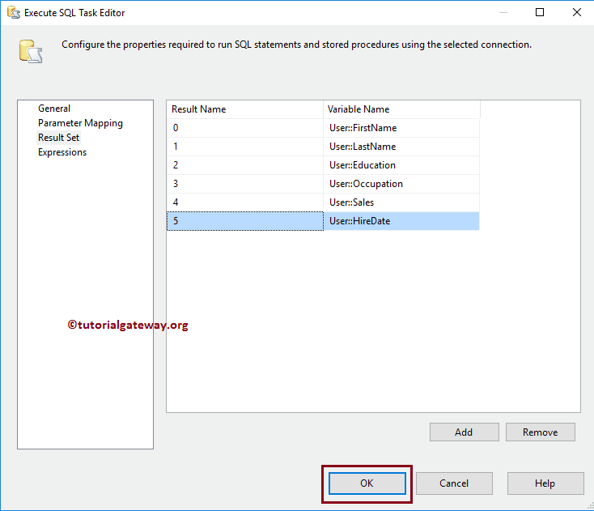Open the User::Education variable dropdown cell
This screenshot has width=594, height=511.
coord(401,165)
